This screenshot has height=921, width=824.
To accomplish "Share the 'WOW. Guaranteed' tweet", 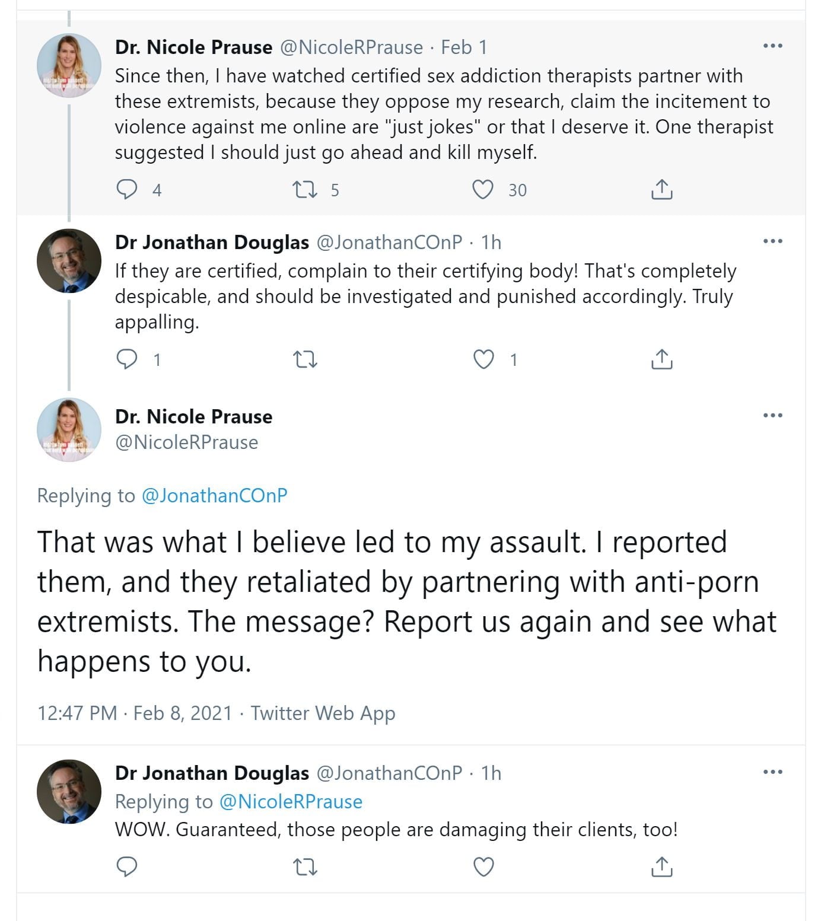I will click(661, 867).
